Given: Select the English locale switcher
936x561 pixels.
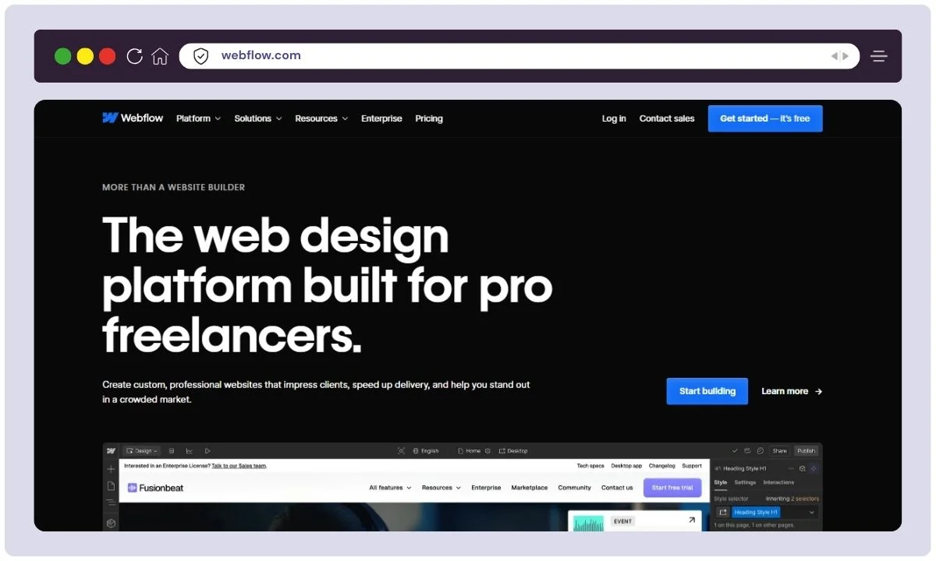Looking at the screenshot, I should tap(426, 450).
